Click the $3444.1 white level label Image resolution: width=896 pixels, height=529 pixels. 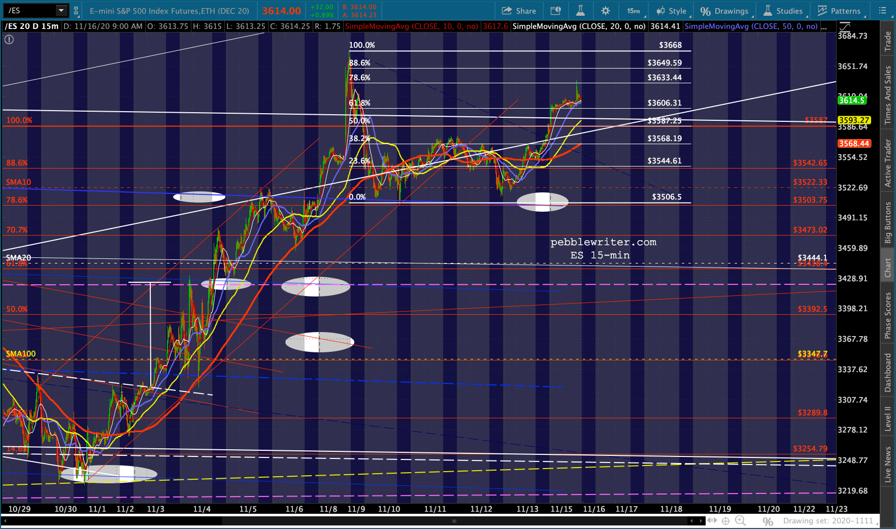[x=812, y=258]
